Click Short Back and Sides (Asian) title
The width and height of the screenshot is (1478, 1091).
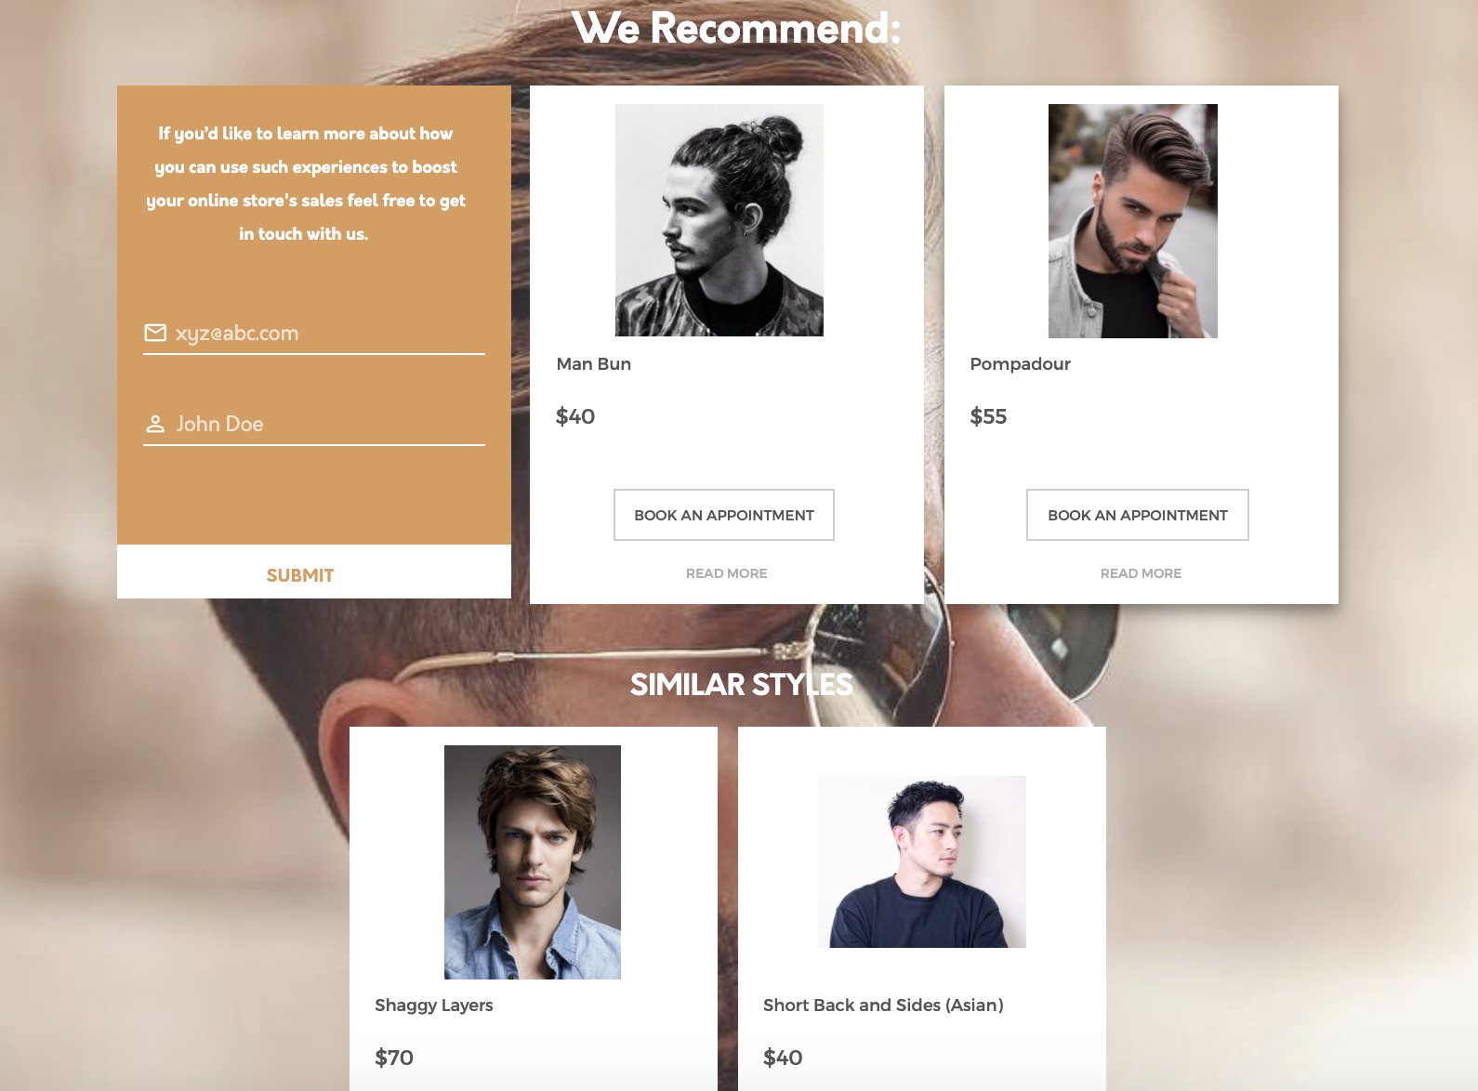coord(883,1006)
